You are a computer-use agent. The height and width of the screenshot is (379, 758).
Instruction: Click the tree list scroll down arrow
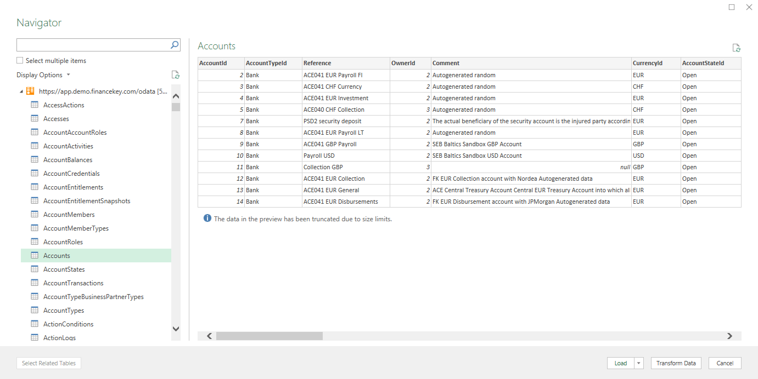(x=176, y=329)
